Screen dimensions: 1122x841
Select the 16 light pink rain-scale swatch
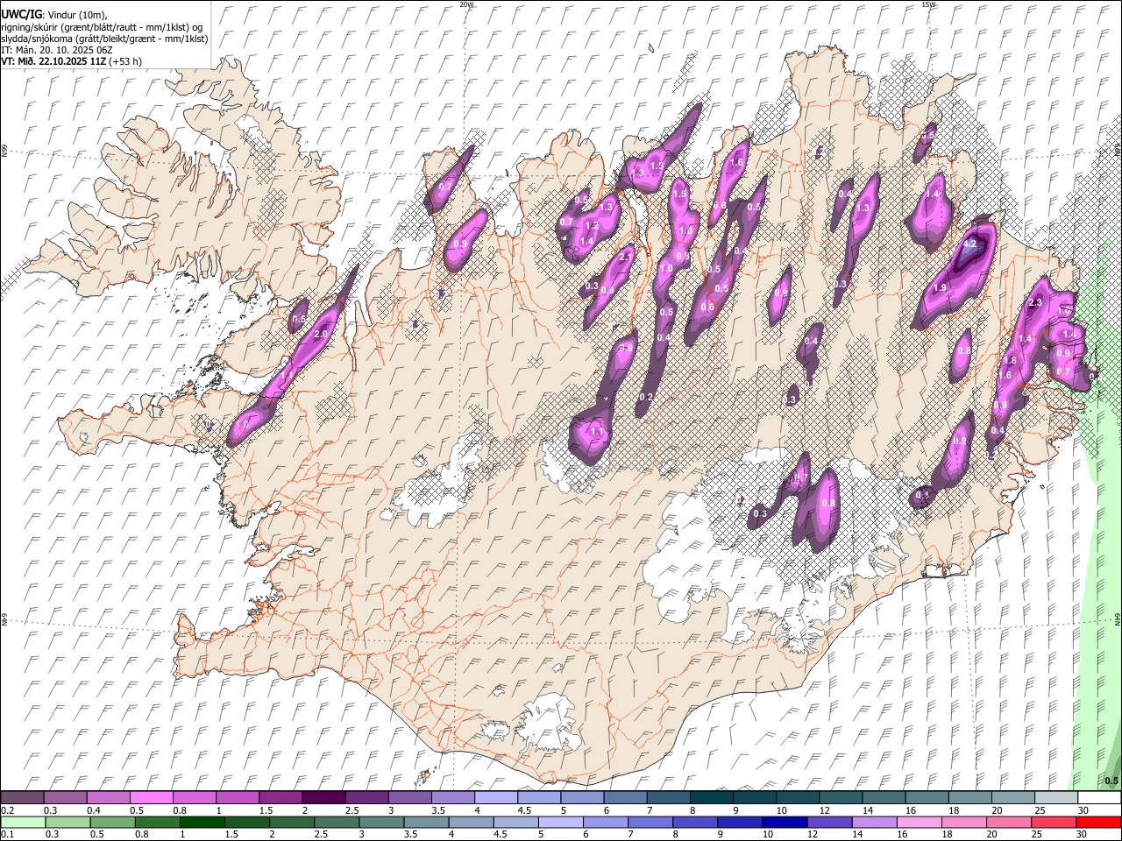click(919, 823)
